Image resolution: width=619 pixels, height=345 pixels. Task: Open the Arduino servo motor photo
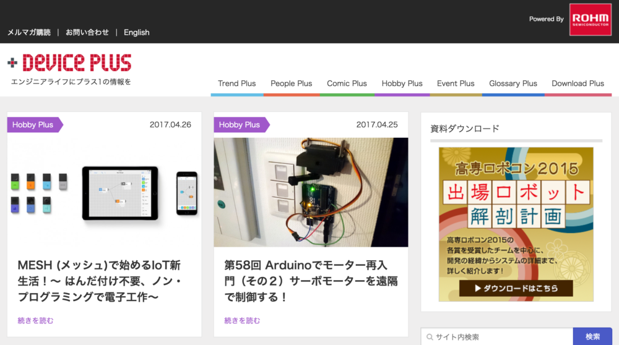pyautogui.click(x=311, y=192)
